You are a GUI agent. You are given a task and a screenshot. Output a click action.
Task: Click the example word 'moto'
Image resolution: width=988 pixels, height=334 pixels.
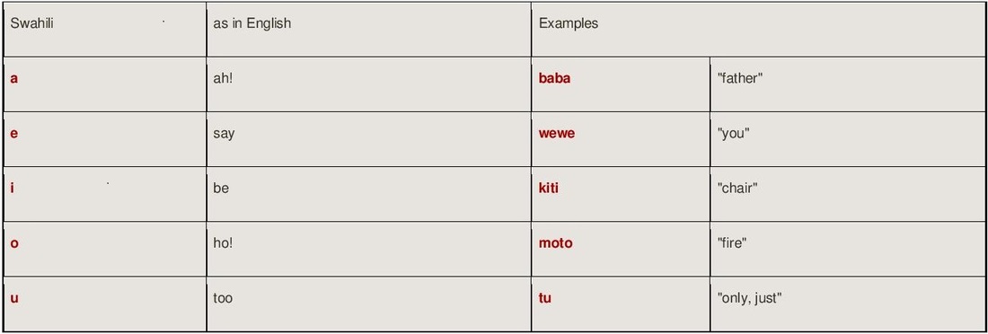(x=556, y=243)
